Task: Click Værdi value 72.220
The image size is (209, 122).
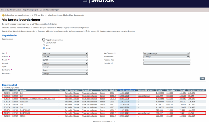Action: (x=182, y=110)
